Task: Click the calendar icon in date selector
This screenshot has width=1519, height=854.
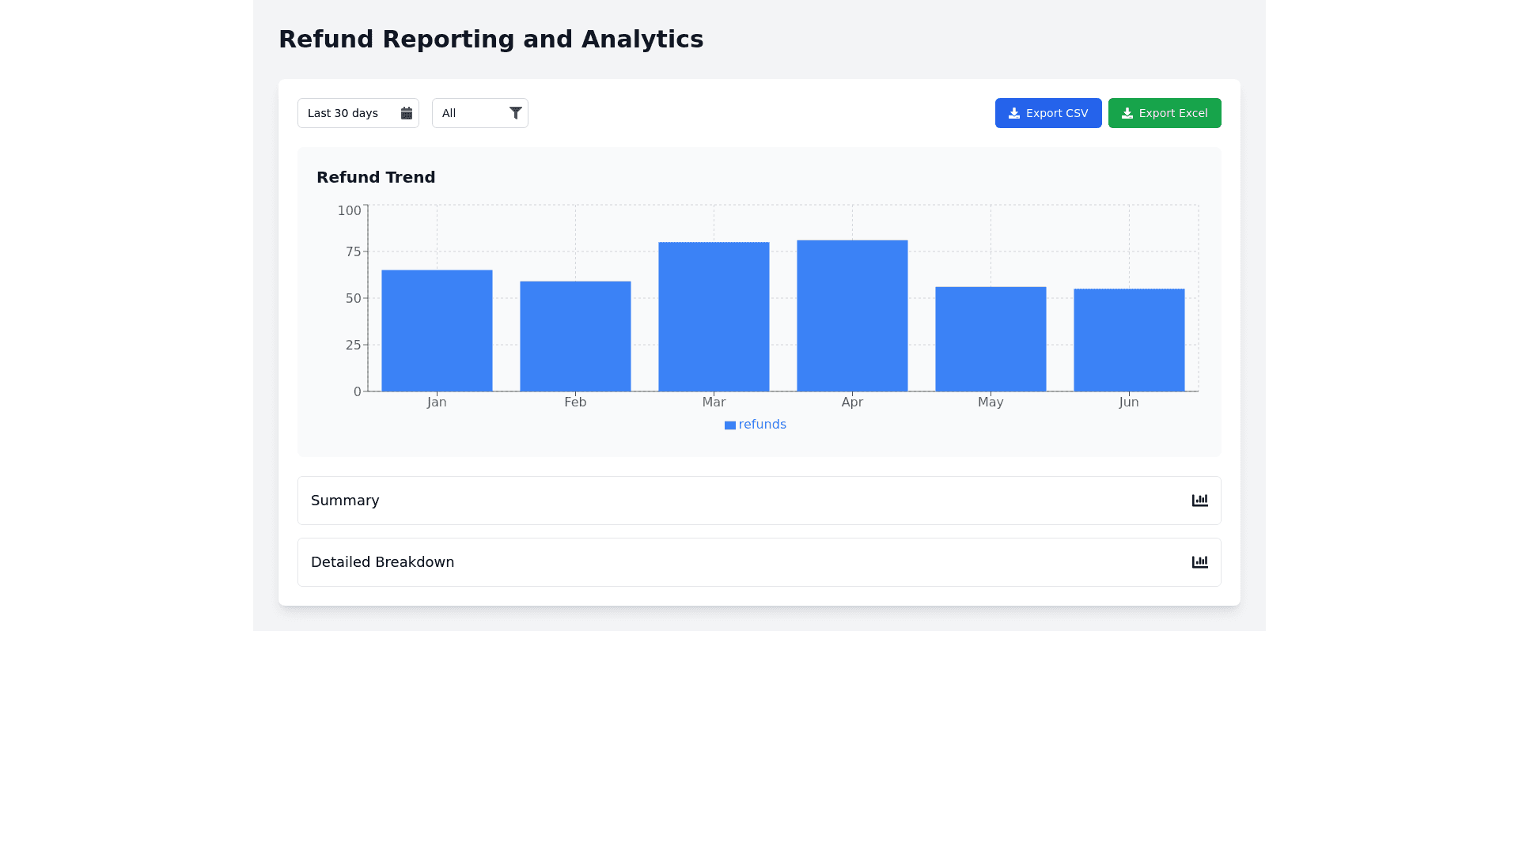Action: tap(407, 113)
